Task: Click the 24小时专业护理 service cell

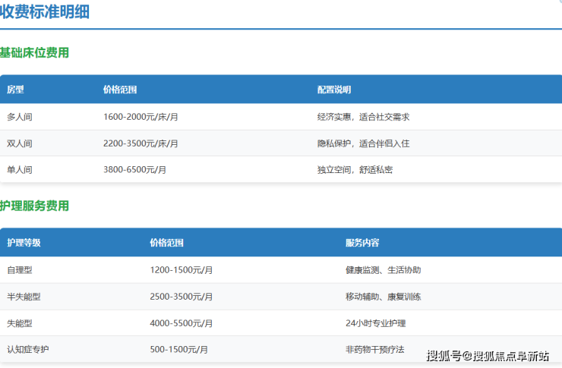Action: (x=375, y=323)
